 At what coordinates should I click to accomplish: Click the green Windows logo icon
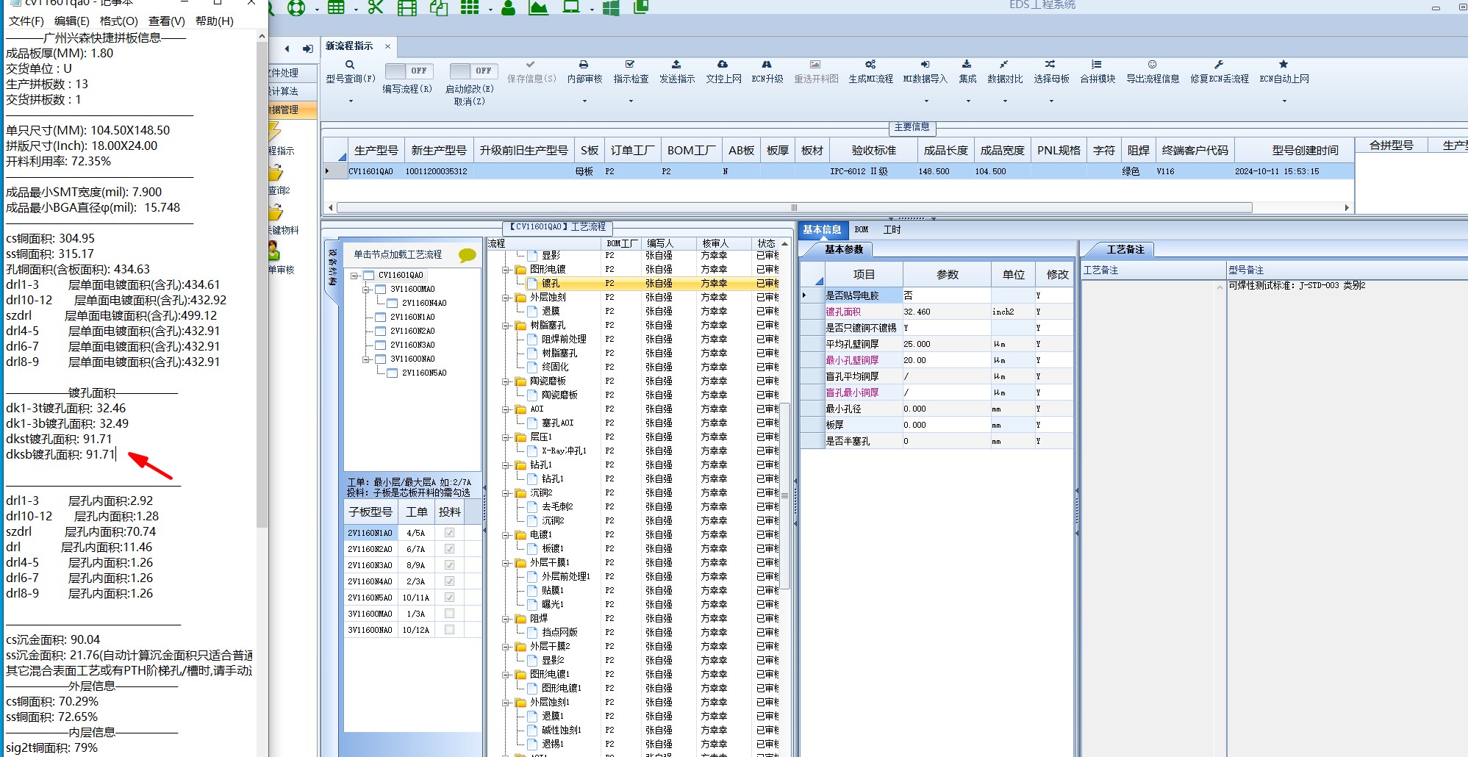tap(611, 8)
